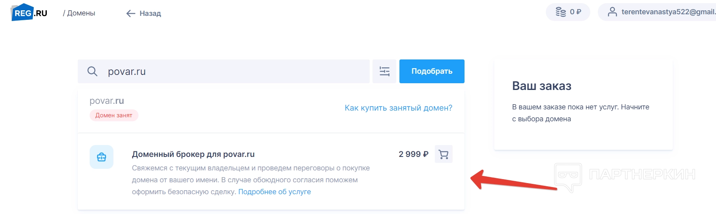Click the coins balance icon
The height and width of the screenshot is (214, 716).
pos(561,12)
